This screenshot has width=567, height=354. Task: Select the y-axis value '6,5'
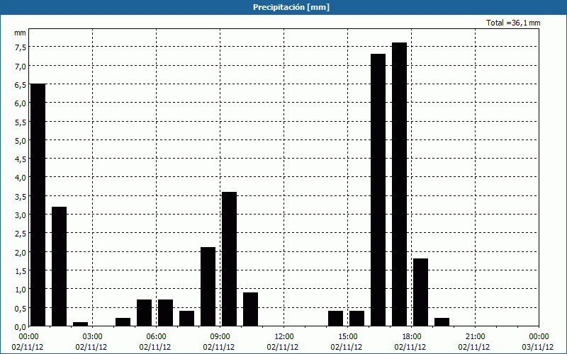point(21,85)
